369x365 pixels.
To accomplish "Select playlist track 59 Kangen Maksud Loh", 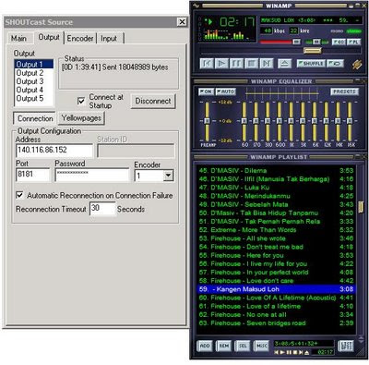I will click(x=276, y=289).
